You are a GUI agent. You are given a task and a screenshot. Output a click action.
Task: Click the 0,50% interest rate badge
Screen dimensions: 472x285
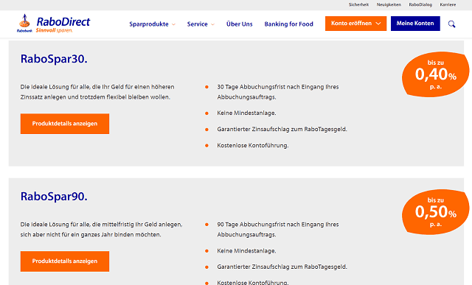coord(435,212)
